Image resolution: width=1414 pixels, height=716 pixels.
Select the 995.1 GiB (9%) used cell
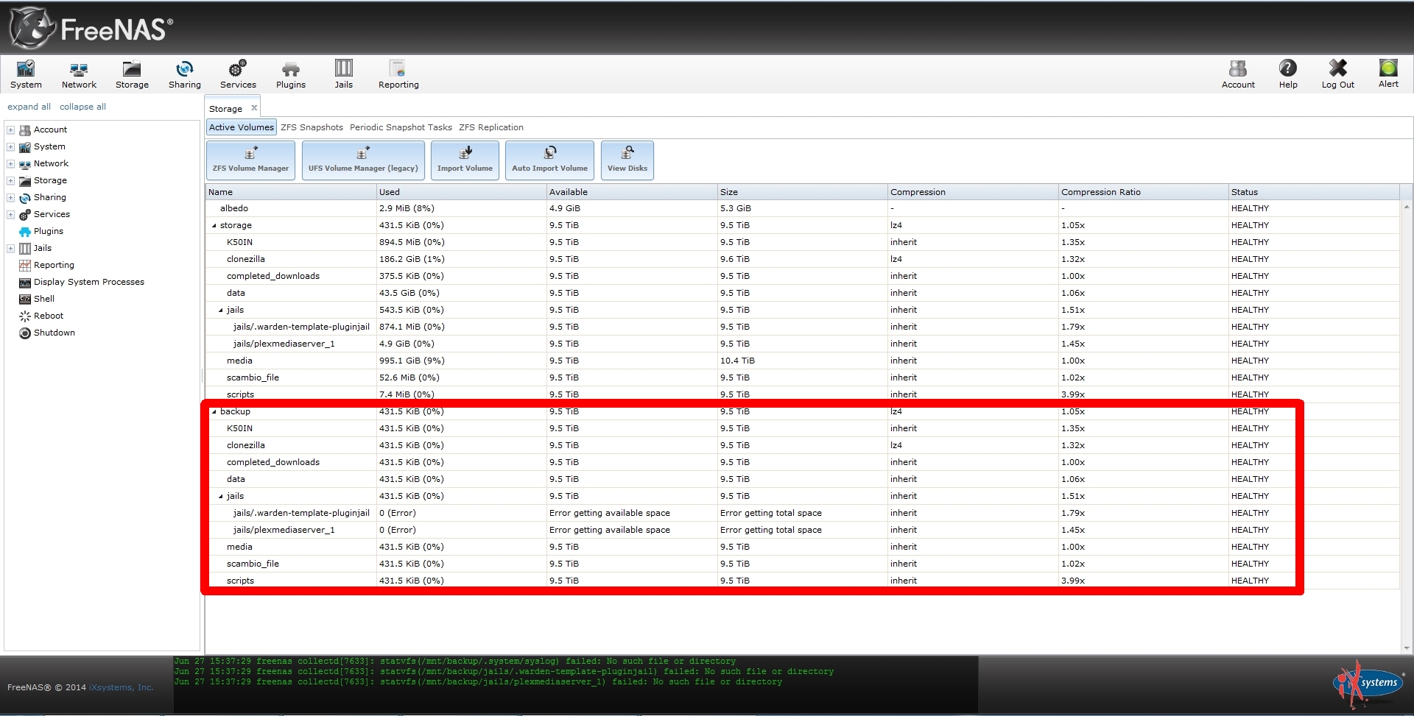click(x=462, y=361)
